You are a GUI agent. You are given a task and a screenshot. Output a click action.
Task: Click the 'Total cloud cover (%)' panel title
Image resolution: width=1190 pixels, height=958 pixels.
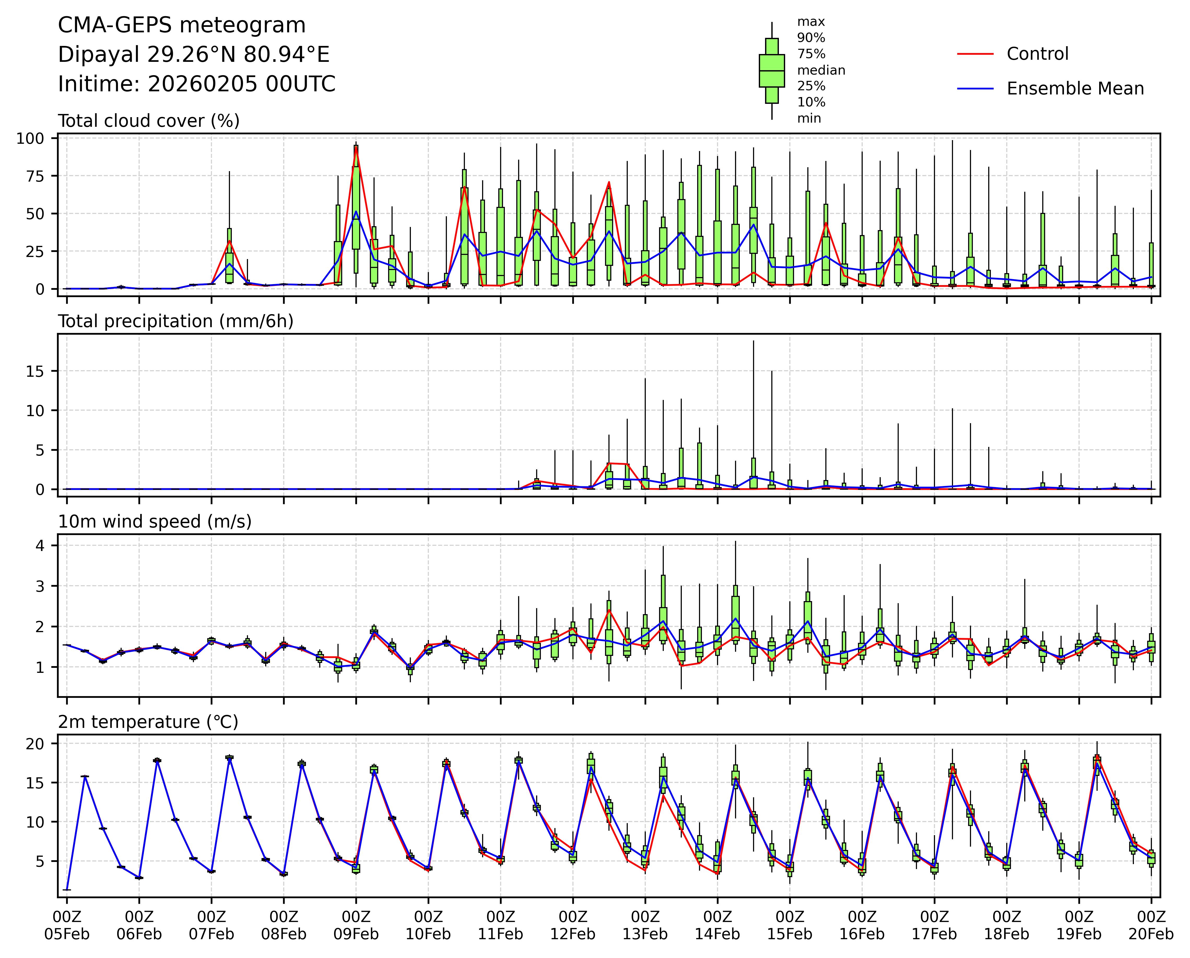[x=149, y=121]
